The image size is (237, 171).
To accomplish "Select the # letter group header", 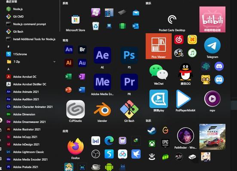I will click(9, 47).
